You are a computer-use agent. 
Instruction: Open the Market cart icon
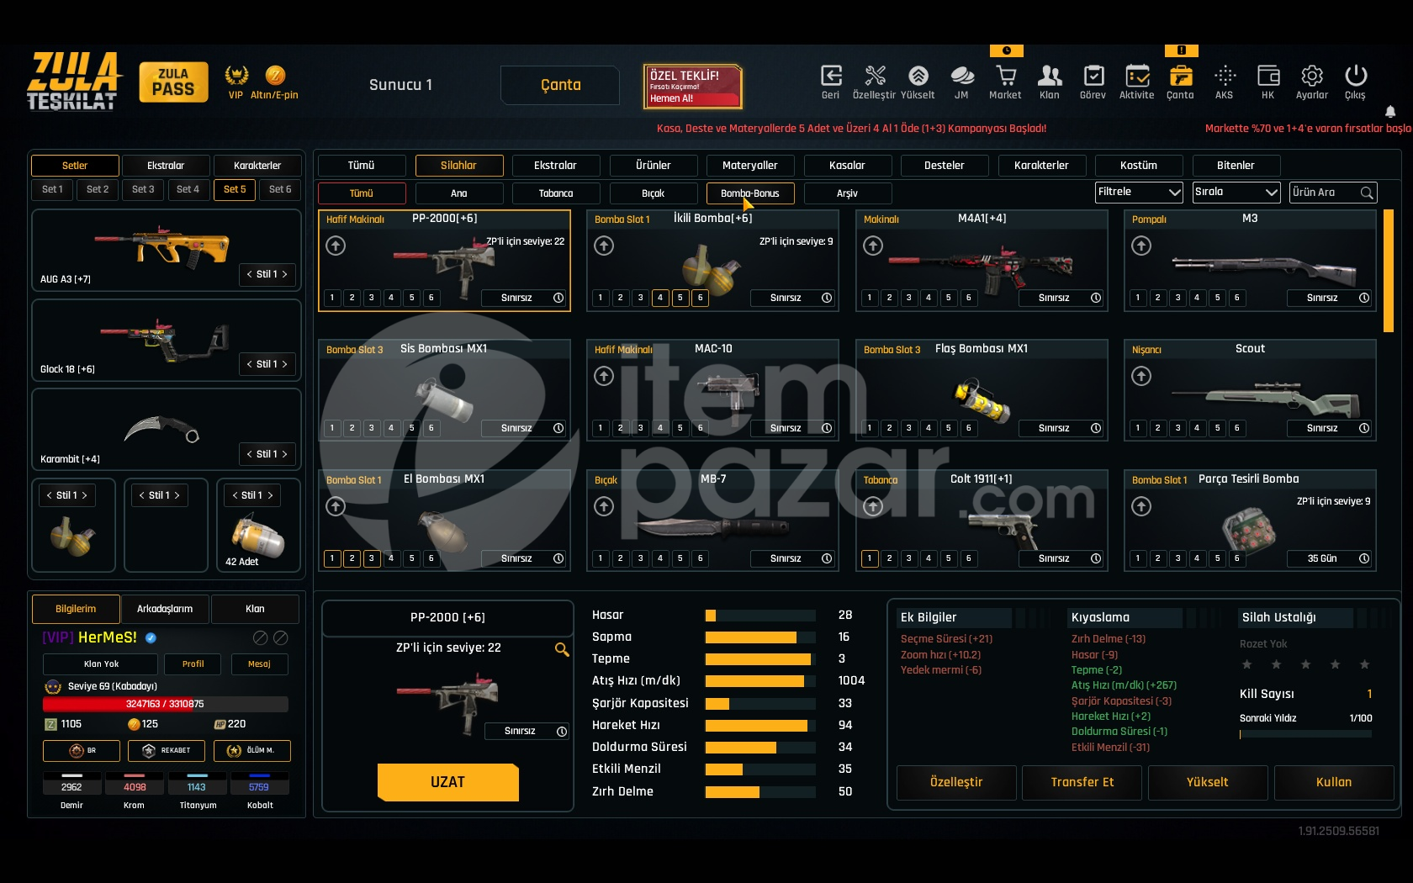point(1006,76)
